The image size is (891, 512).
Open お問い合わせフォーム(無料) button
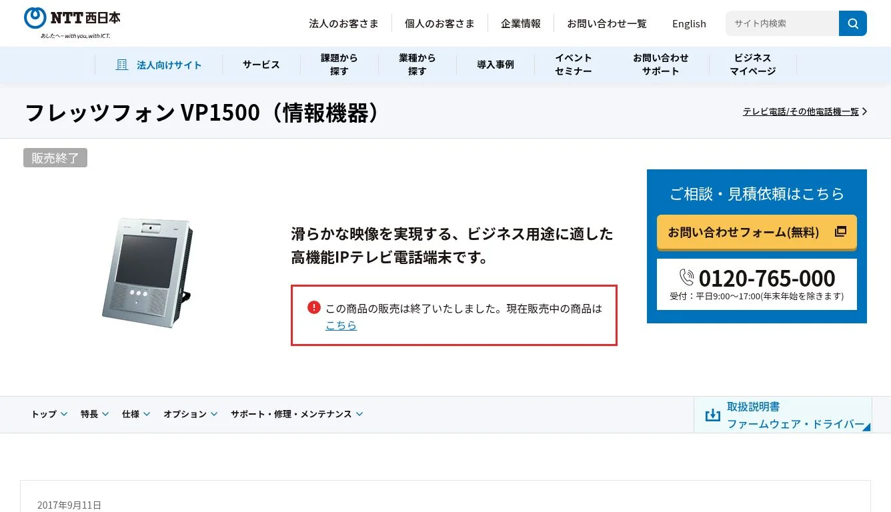(757, 232)
